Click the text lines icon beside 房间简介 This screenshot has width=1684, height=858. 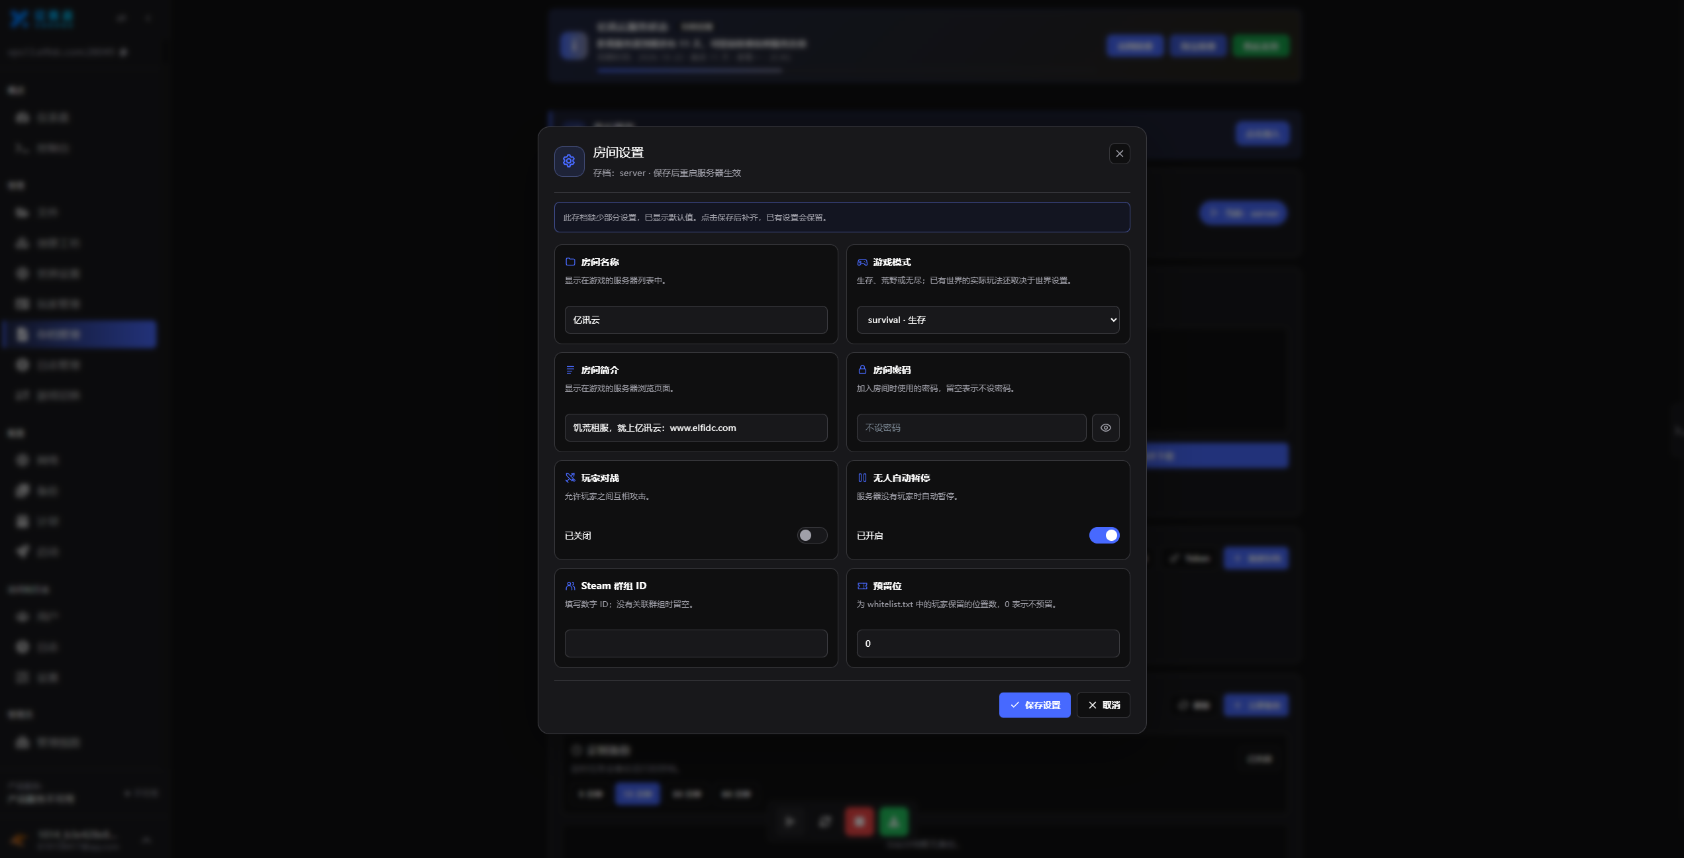pos(570,370)
